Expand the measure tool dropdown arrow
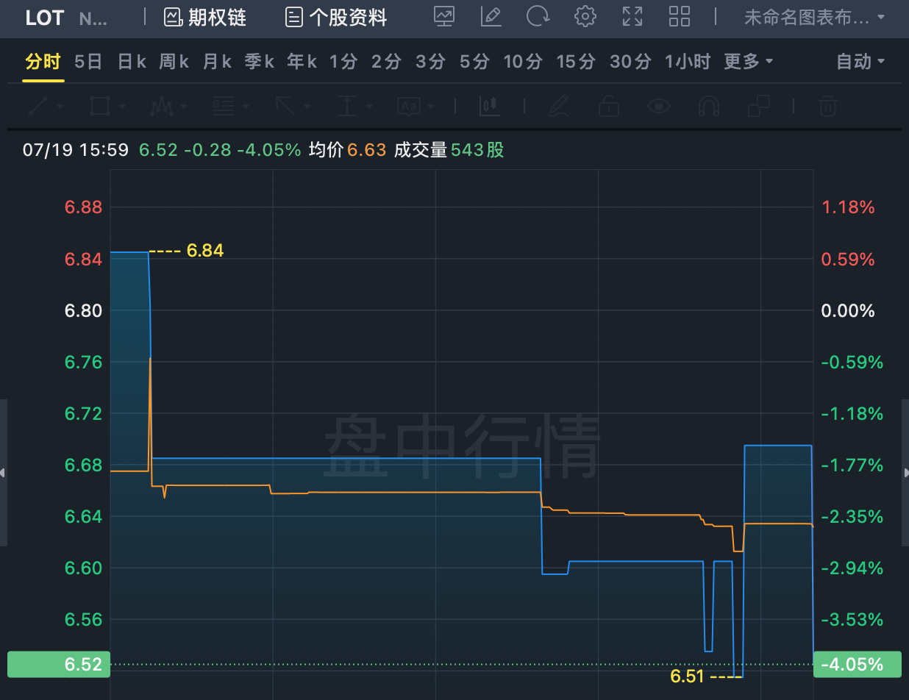This screenshot has height=700, width=909. point(368,107)
